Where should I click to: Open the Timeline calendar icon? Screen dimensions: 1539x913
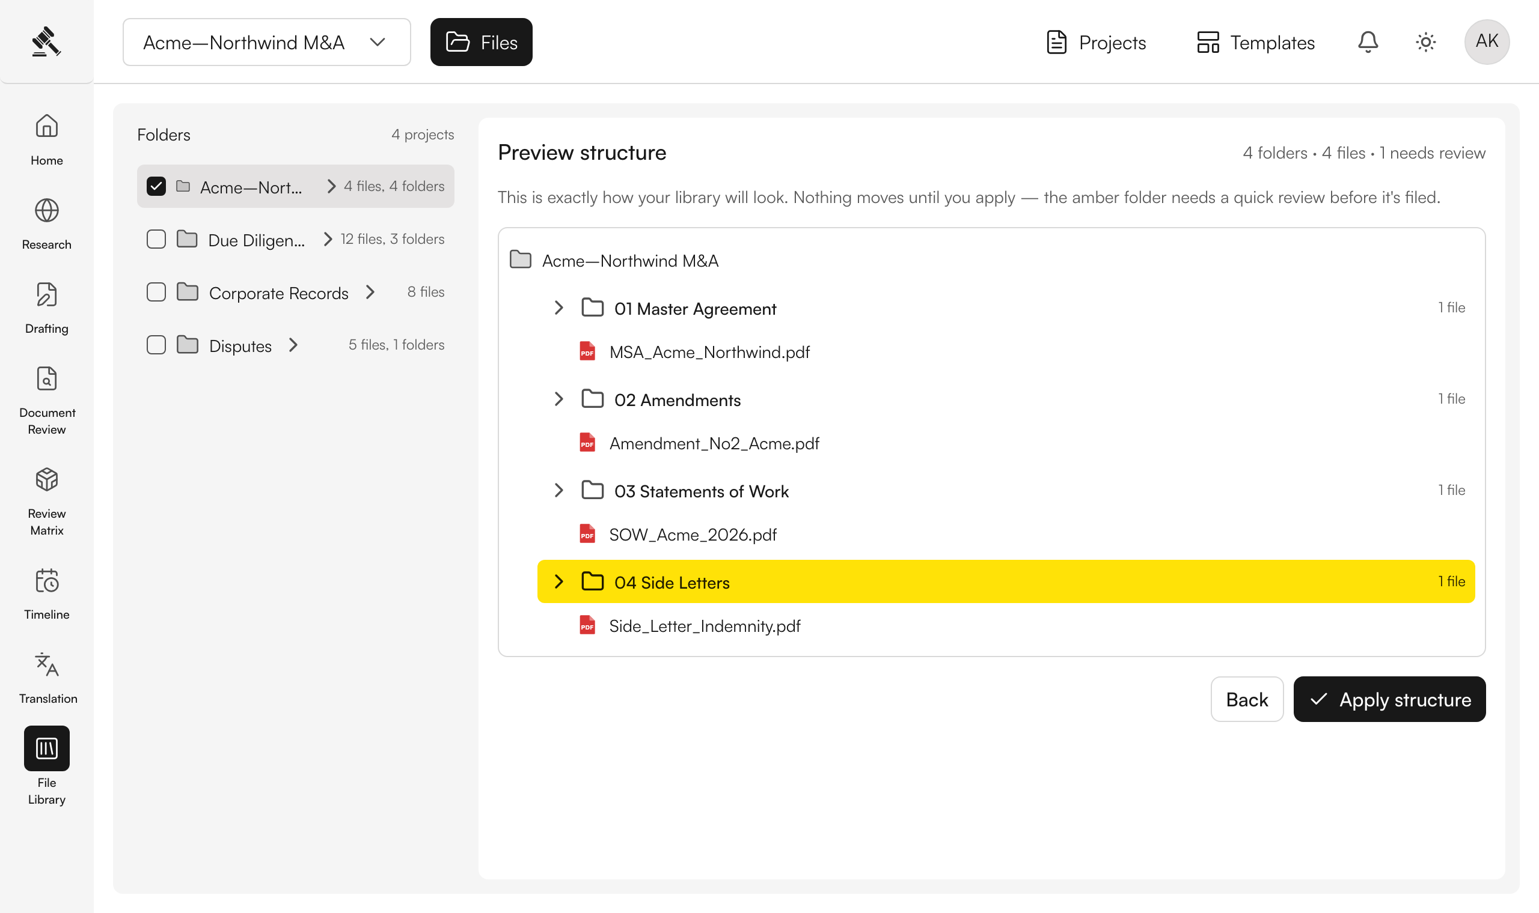(47, 581)
